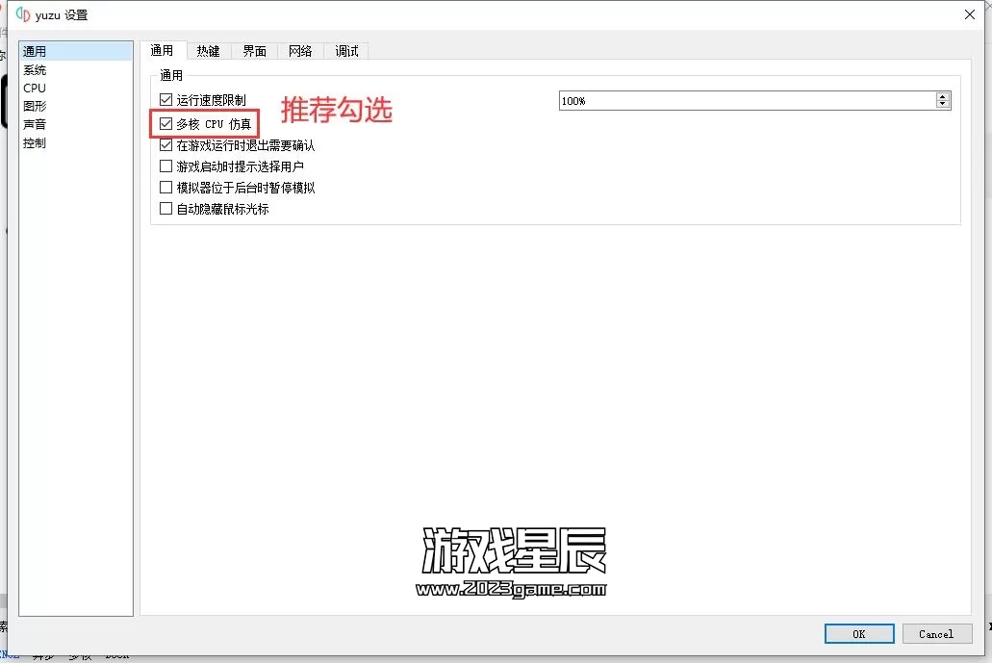Enable 自动隐藏鼠标光标 checkbox
This screenshot has height=663, width=992.
(166, 209)
